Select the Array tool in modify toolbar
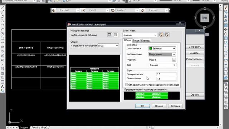The width and height of the screenshot is (229, 129). coord(226,25)
